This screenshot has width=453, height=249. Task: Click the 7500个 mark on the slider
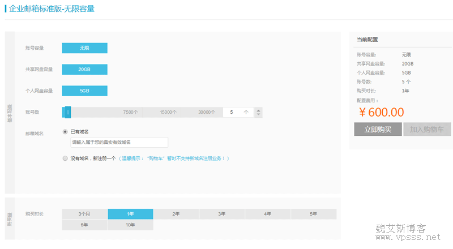tap(130, 112)
